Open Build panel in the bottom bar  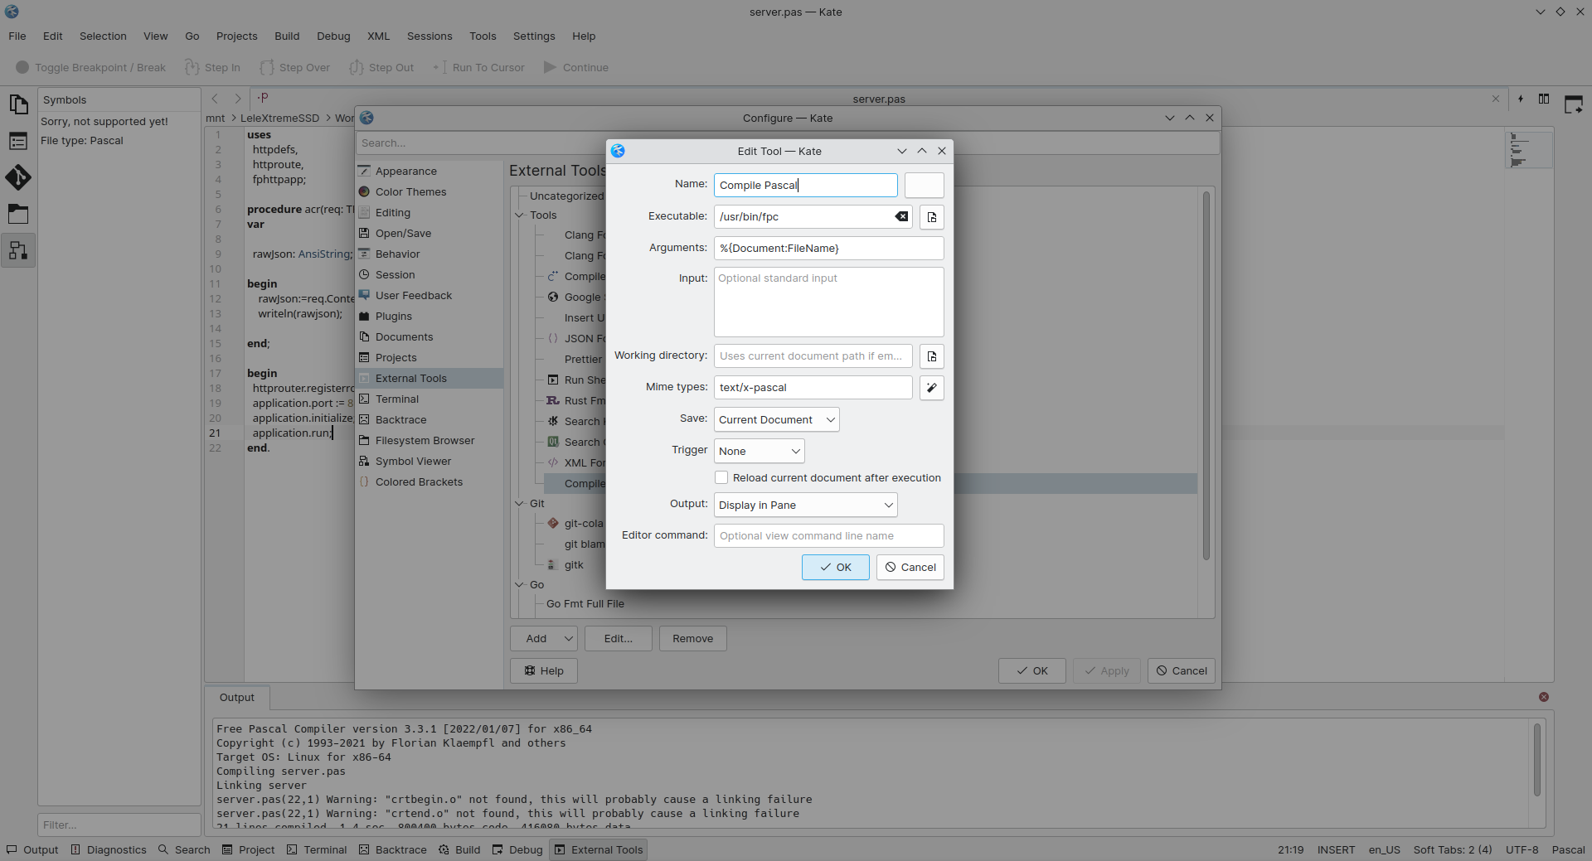click(459, 849)
